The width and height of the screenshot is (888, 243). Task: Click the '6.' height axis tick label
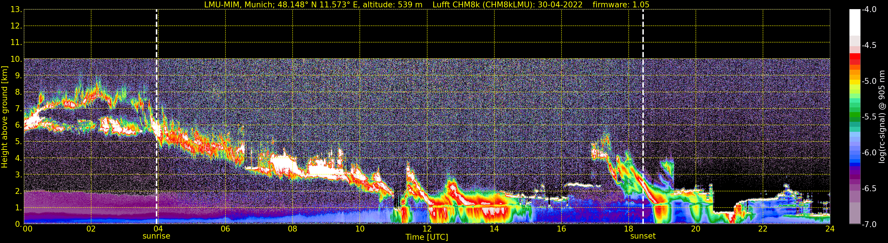(18, 125)
